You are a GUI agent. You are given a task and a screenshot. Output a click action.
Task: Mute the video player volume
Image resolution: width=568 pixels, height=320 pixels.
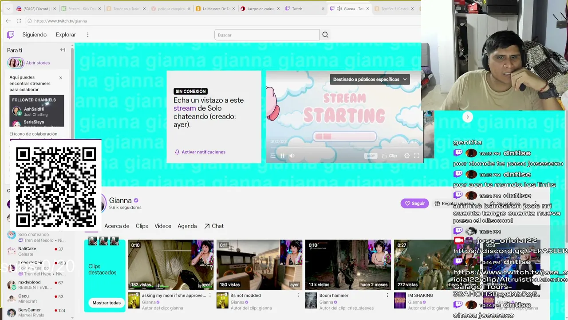pyautogui.click(x=292, y=156)
